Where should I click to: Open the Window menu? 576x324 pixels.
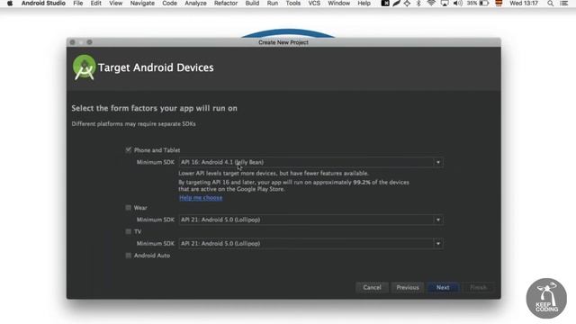click(x=338, y=4)
